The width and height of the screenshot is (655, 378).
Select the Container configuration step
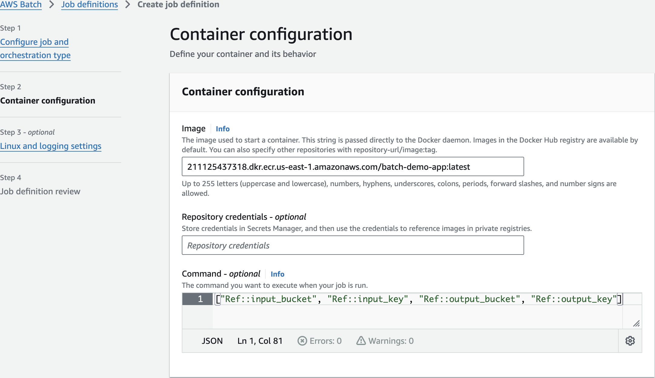click(x=48, y=100)
